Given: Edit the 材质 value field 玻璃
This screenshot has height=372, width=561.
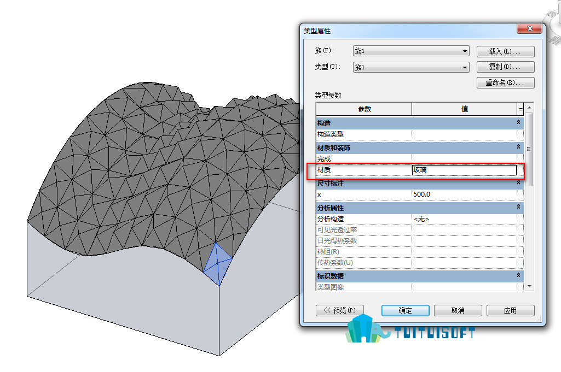Looking at the screenshot, I should (x=464, y=170).
